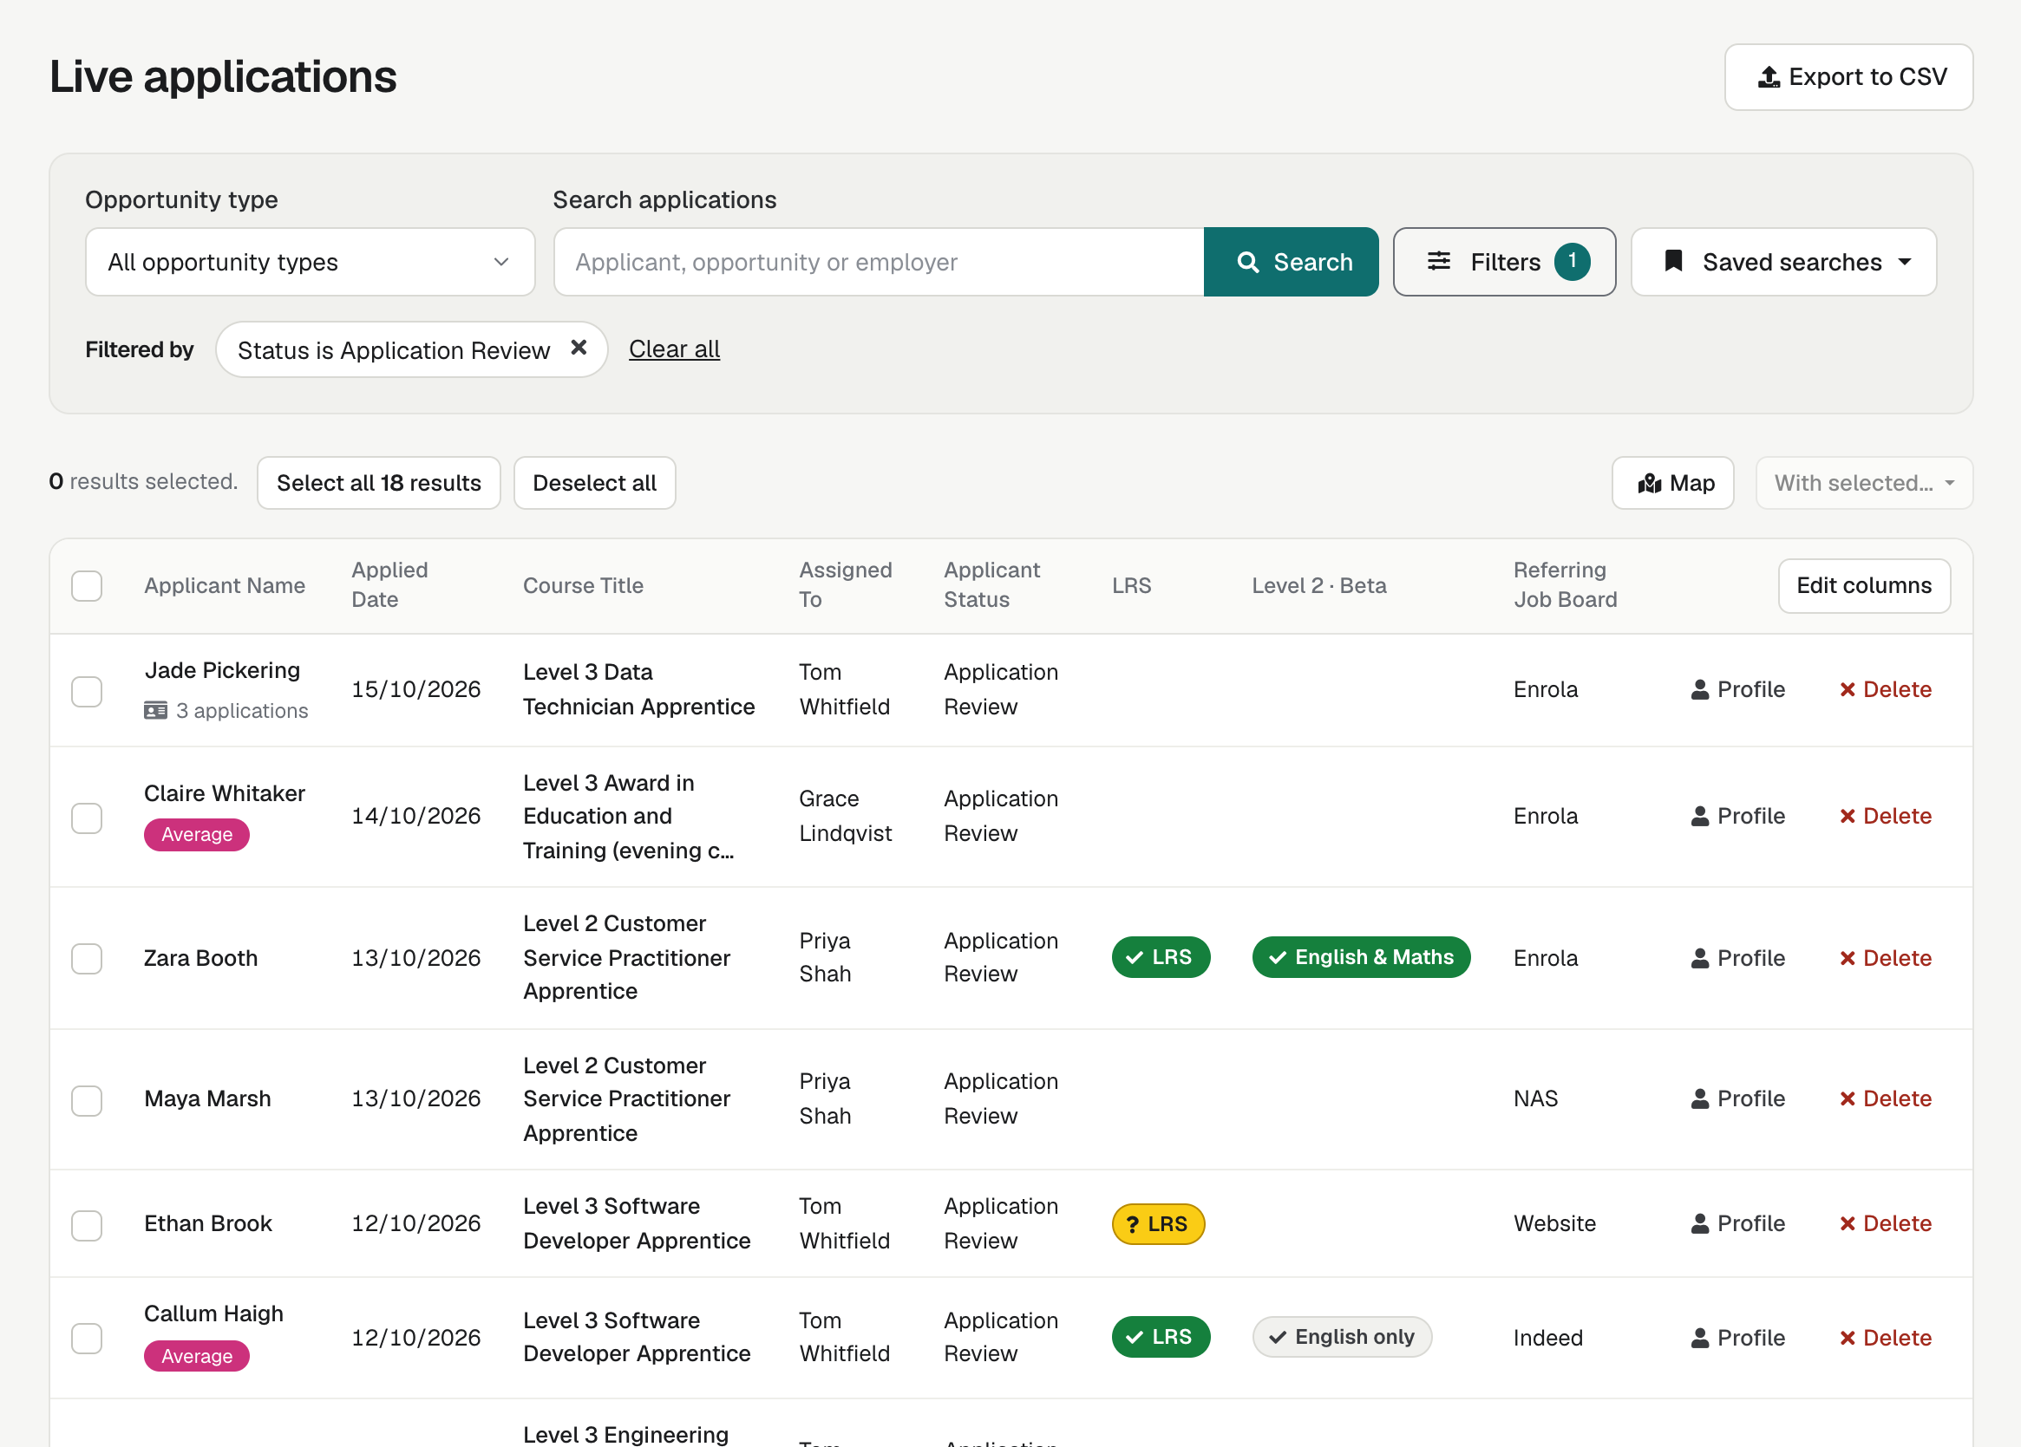Open Ethan Brook's profile
Image resolution: width=2021 pixels, height=1447 pixels.
[x=1737, y=1223]
